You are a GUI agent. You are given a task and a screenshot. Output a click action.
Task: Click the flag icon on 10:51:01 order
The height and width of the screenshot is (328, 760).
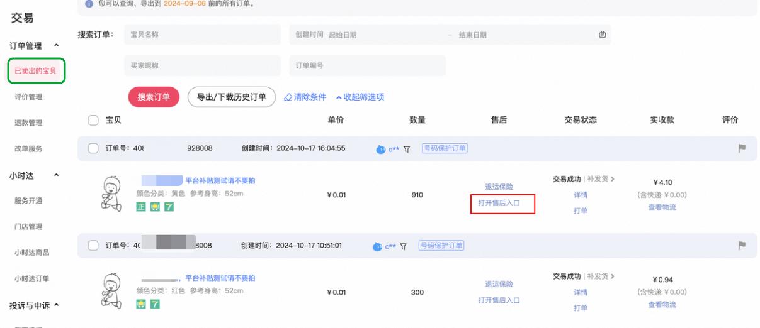[742, 245]
